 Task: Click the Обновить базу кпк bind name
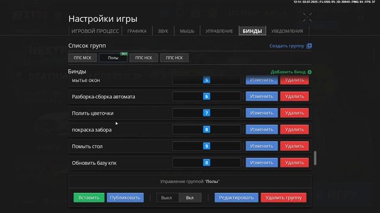(94, 163)
